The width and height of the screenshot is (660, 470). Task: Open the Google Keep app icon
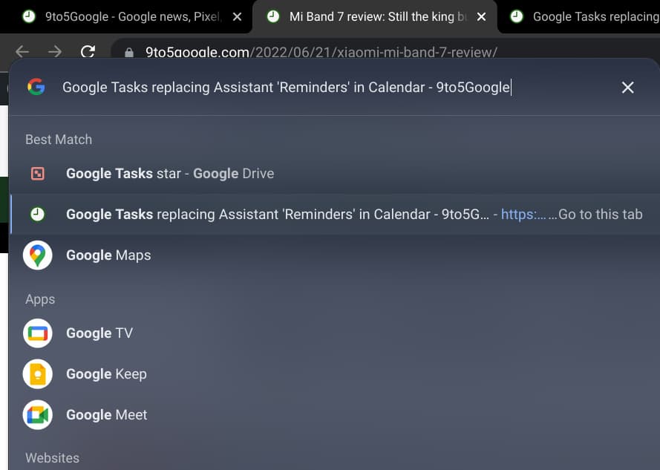click(37, 374)
